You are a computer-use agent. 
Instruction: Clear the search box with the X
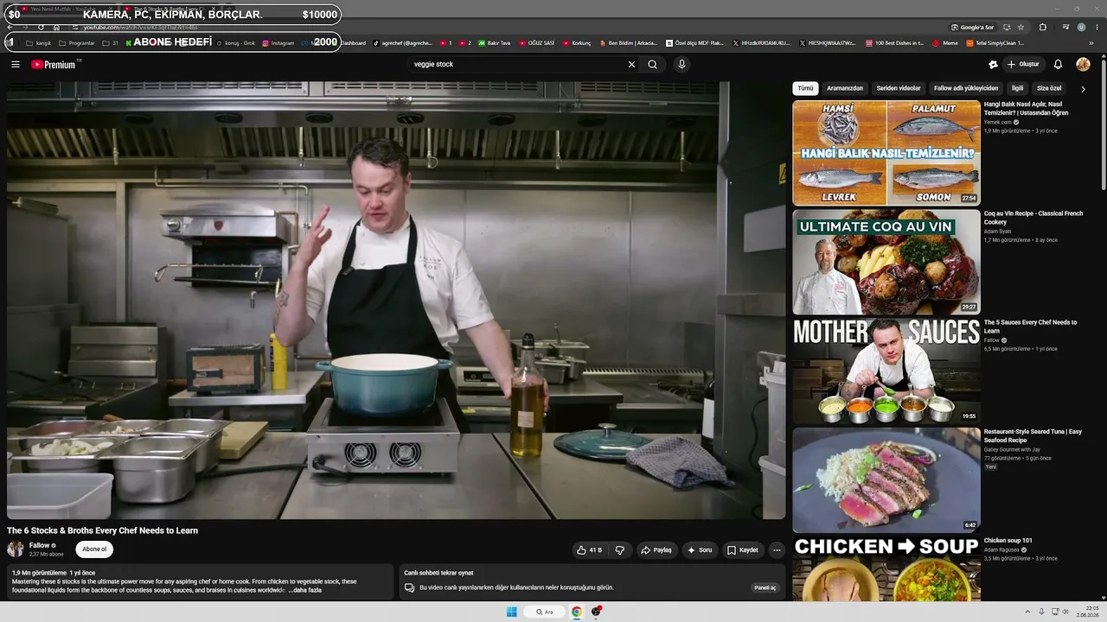pos(631,65)
